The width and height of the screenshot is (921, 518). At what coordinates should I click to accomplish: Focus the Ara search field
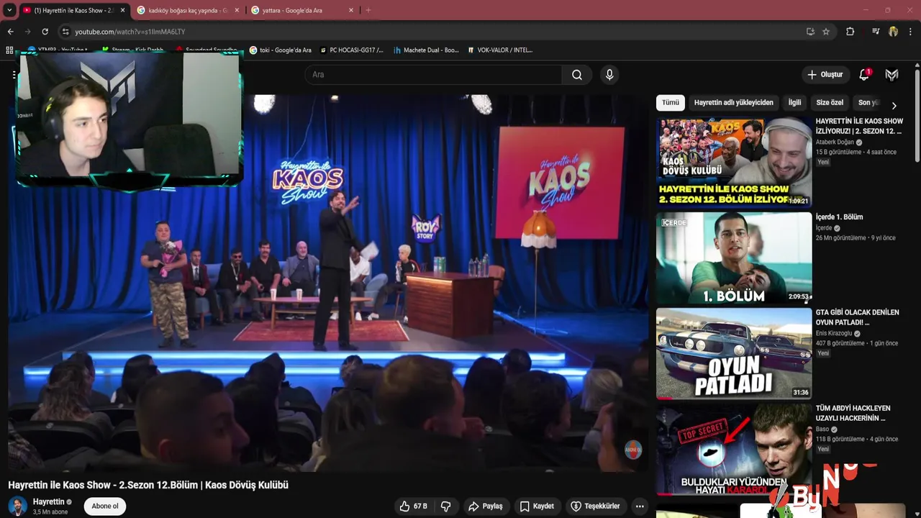(434, 75)
